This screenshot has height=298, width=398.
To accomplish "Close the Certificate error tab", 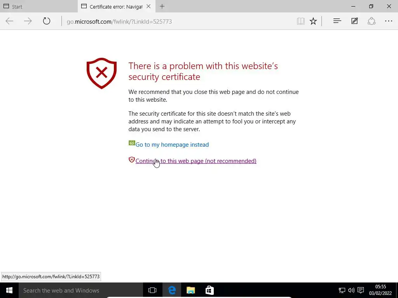I will pyautogui.click(x=149, y=6).
